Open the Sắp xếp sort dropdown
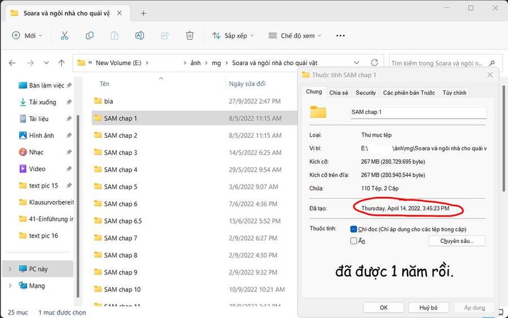 pos(233,36)
